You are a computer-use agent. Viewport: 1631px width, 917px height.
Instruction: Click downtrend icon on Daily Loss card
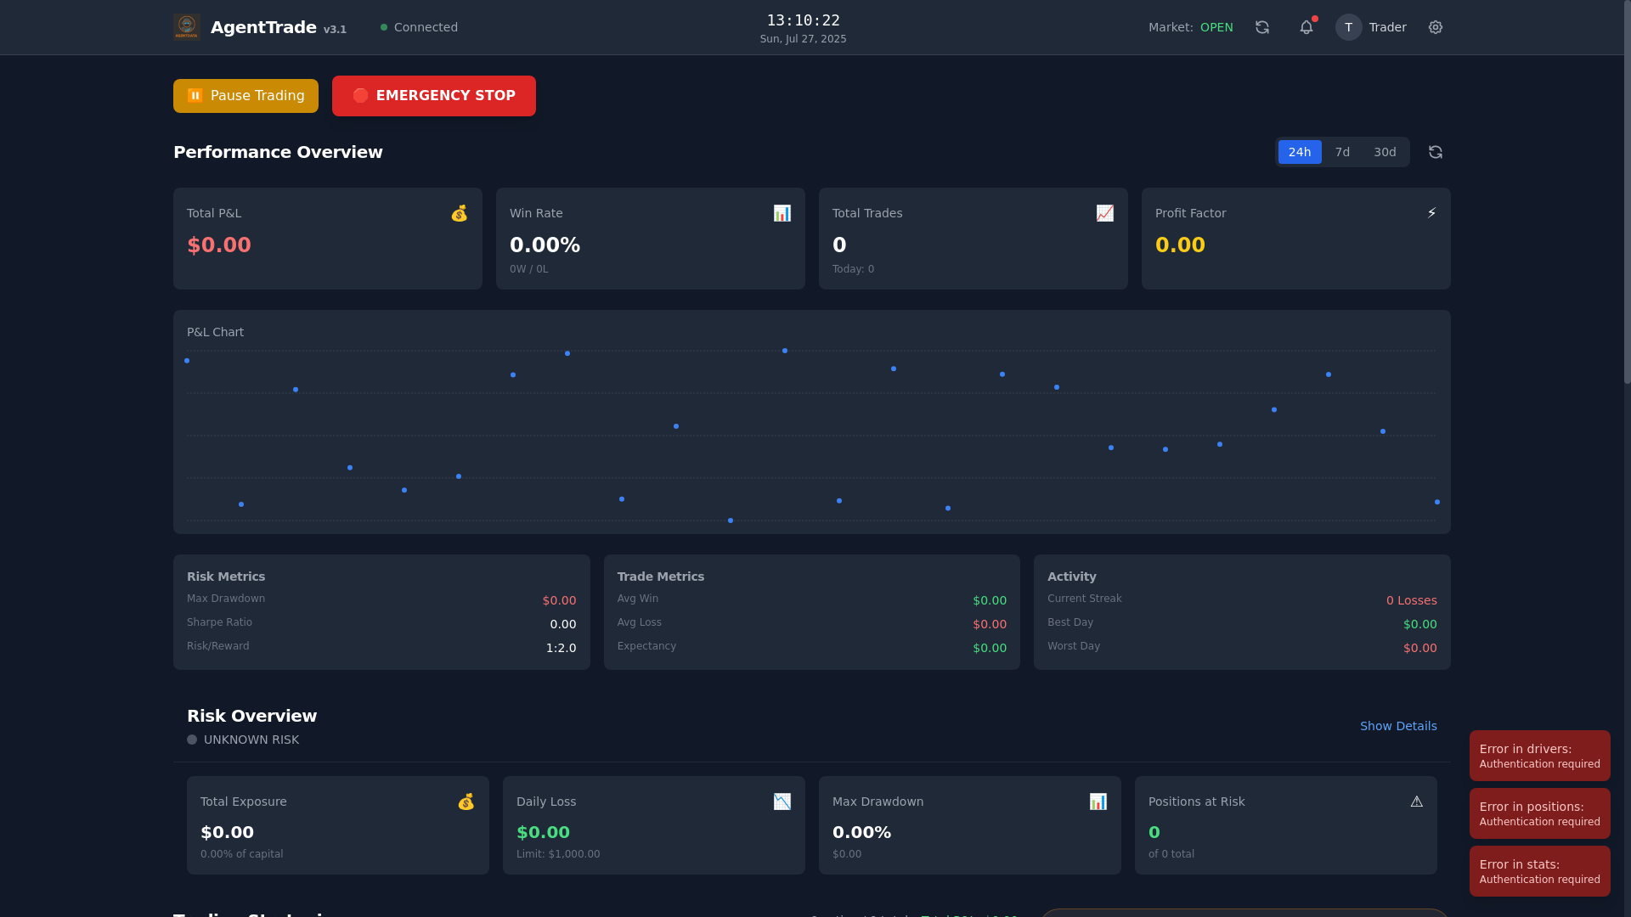pyautogui.click(x=782, y=802)
